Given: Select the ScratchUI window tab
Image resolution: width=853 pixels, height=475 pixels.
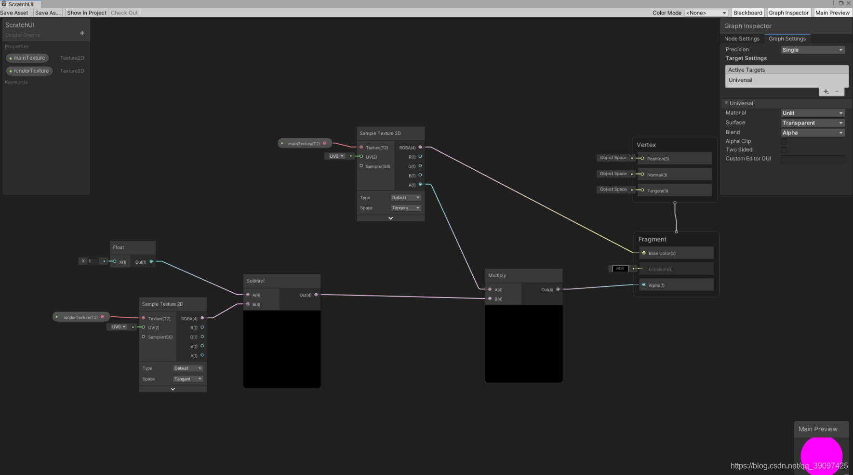Looking at the screenshot, I should (x=19, y=4).
